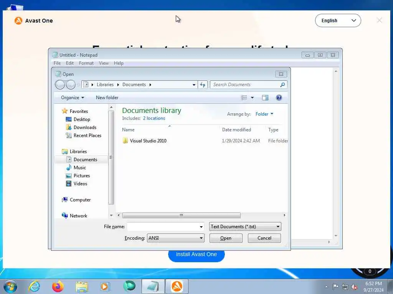This screenshot has height=294, width=393.
Task: Select Videos library
Action: coord(80,184)
